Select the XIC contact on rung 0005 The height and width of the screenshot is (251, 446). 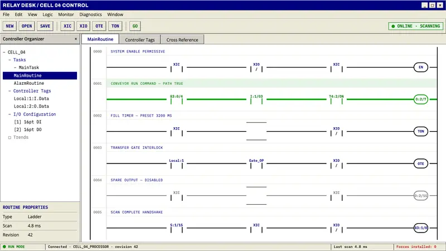[256, 228]
